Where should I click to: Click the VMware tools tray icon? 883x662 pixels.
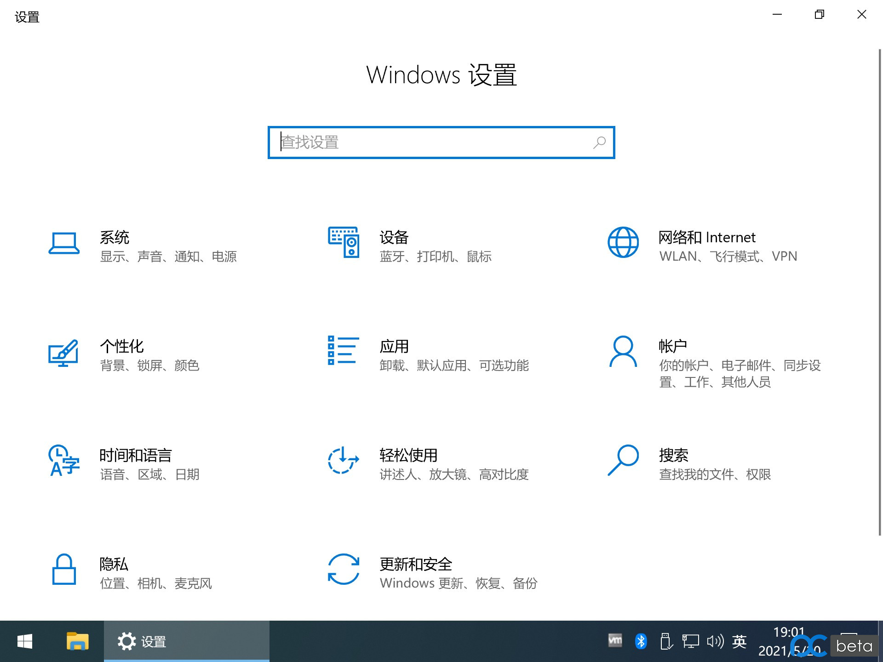(615, 640)
